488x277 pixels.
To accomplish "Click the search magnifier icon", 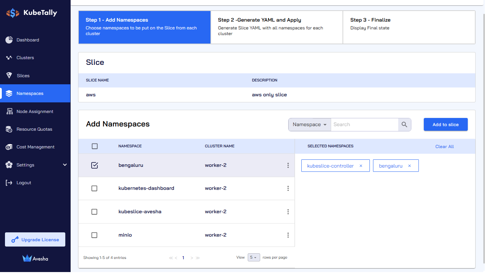I will pos(405,125).
